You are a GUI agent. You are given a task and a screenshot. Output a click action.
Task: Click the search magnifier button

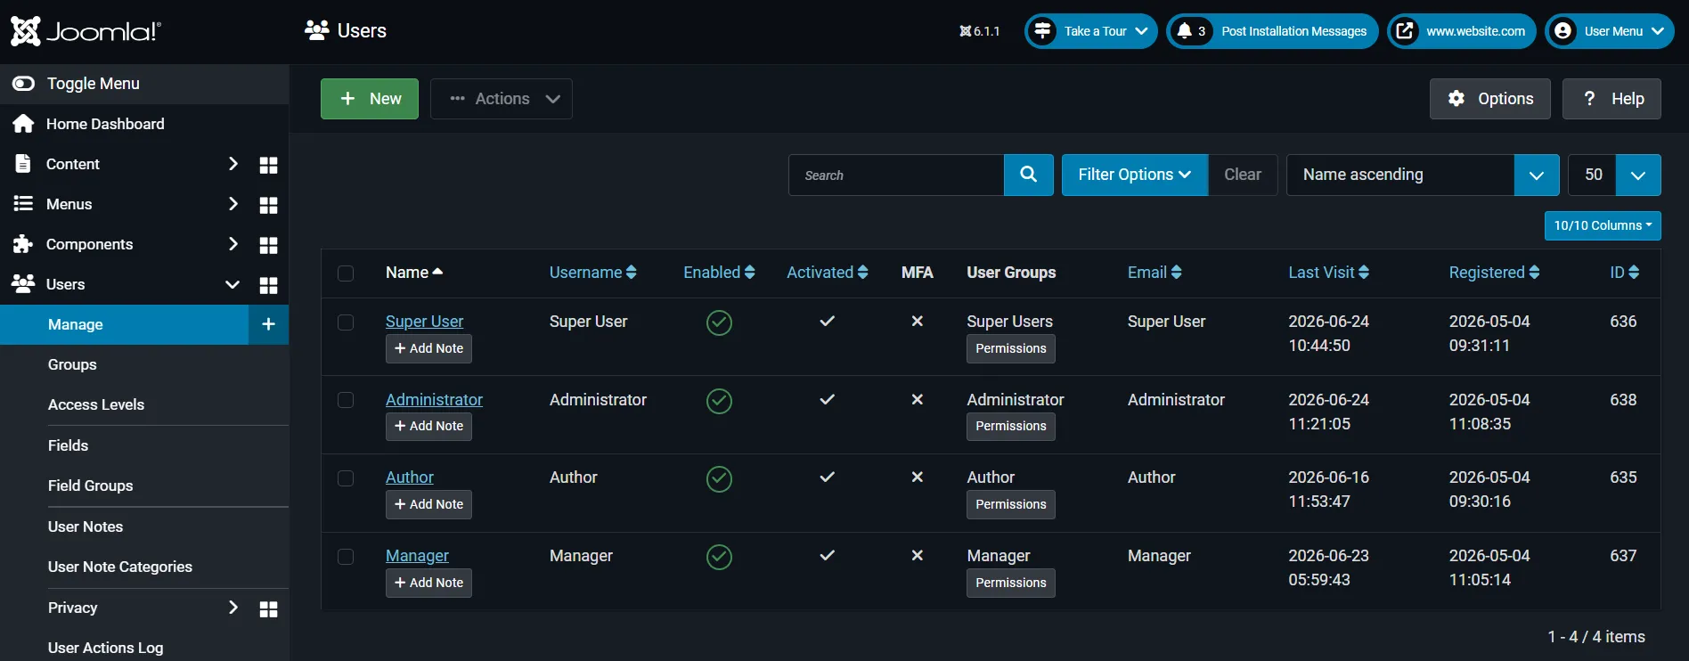click(1028, 175)
